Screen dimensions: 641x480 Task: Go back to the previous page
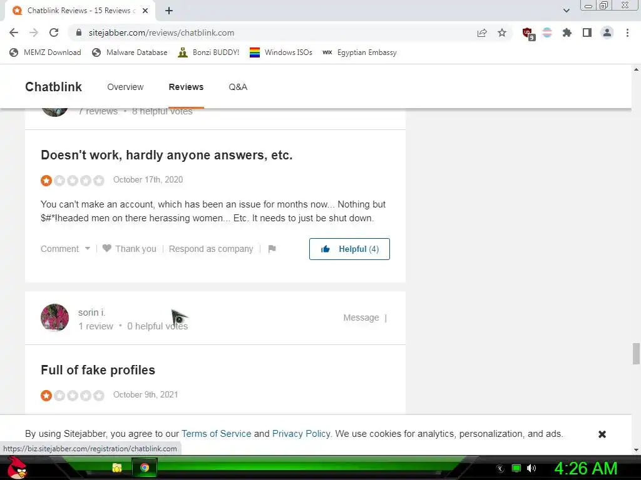[14, 32]
